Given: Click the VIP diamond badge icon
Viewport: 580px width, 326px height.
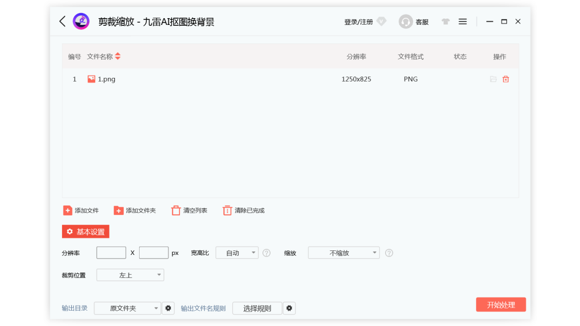Looking at the screenshot, I should click(382, 21).
